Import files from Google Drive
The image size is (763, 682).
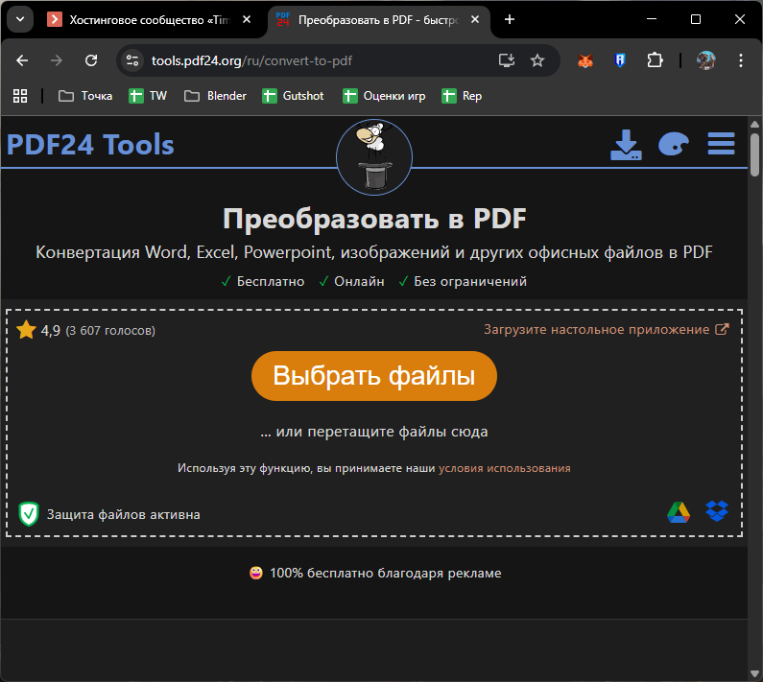coord(679,512)
